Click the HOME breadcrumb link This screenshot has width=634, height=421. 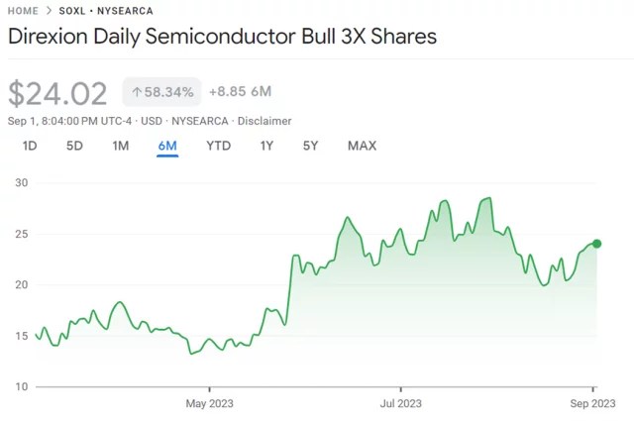tap(23, 11)
